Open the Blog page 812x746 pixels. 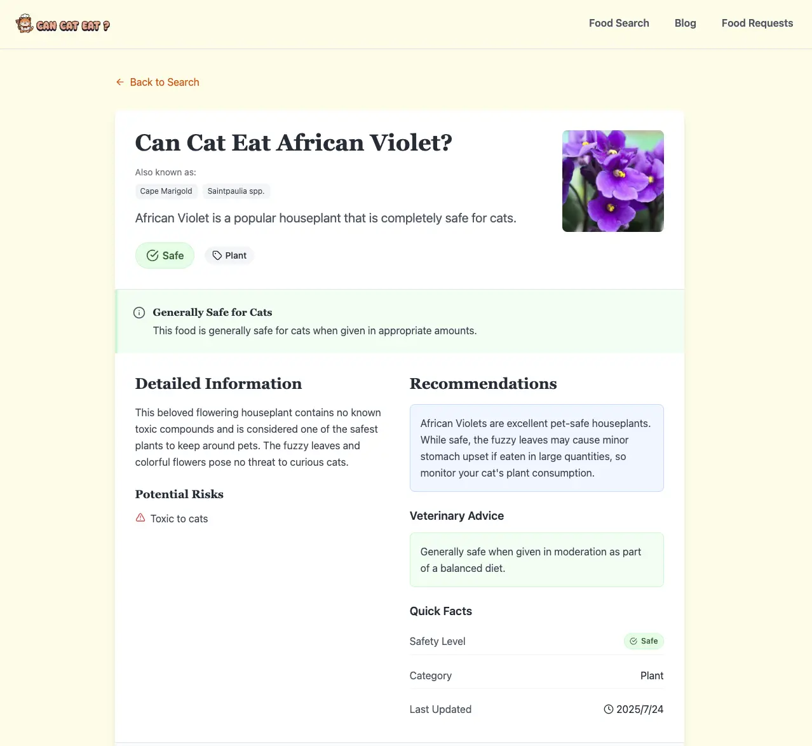click(686, 24)
